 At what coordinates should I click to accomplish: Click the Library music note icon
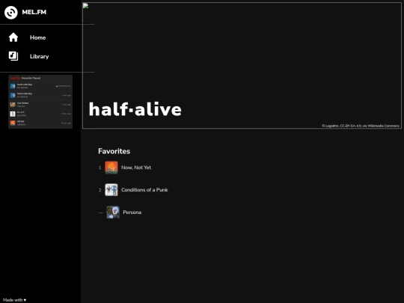[x=13, y=56]
